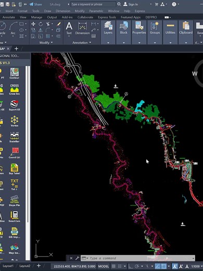
Task: Click the Share button
Action: tap(35, 4)
